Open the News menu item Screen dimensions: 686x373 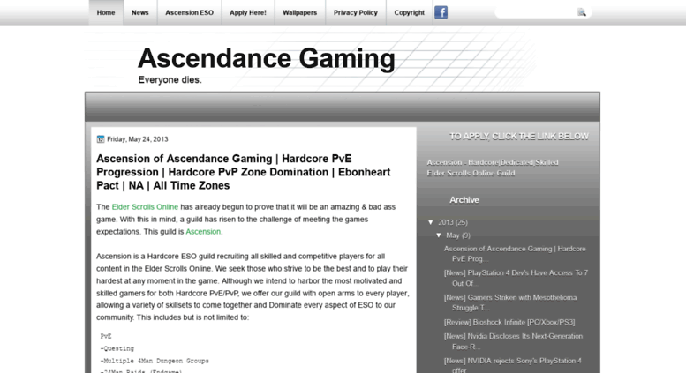coord(140,12)
